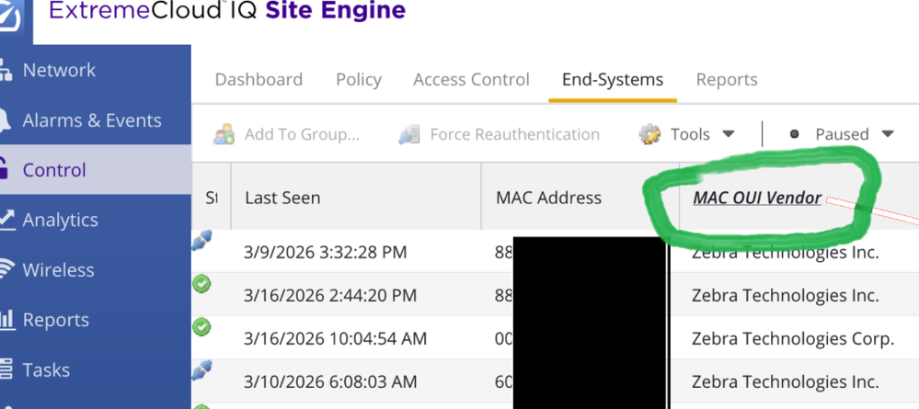Screen dimensions: 919x409
Task: Click the Wireless signal icon
Action: (6, 269)
